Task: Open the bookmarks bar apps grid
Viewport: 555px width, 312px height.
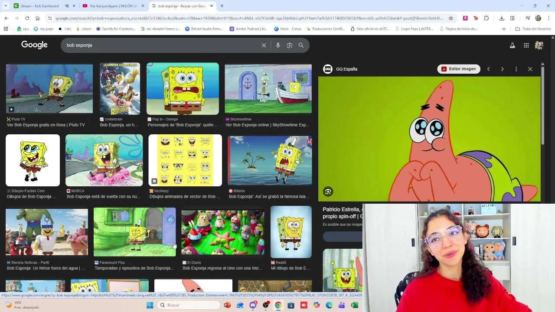Action: tap(6, 29)
